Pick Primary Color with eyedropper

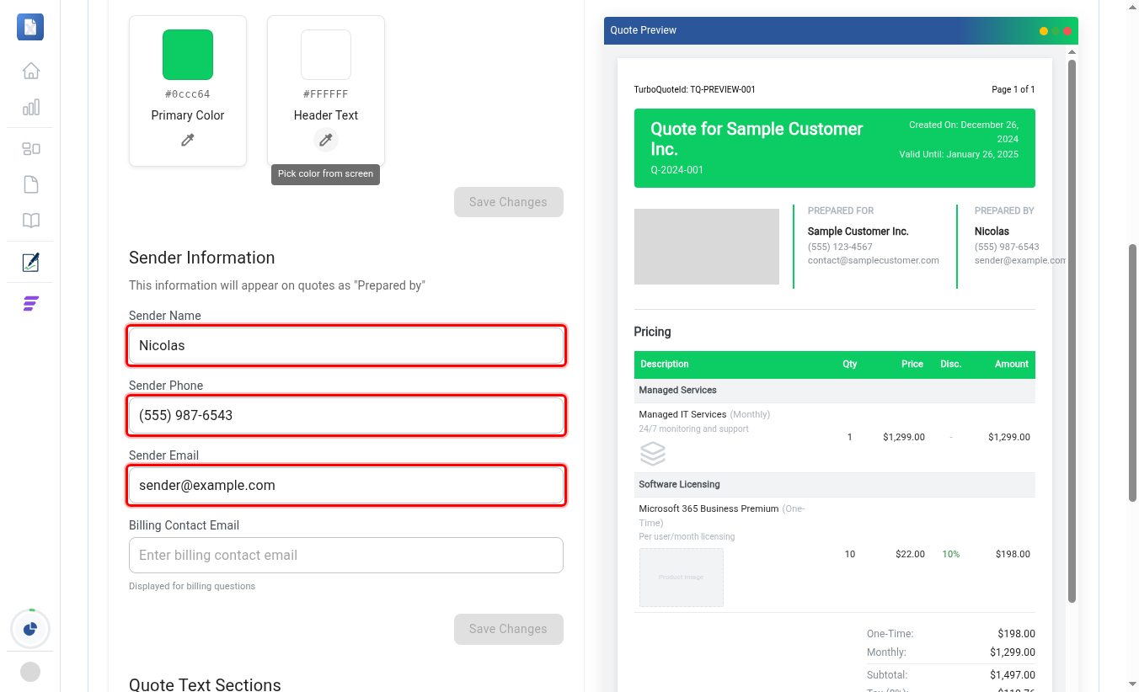[x=188, y=140]
